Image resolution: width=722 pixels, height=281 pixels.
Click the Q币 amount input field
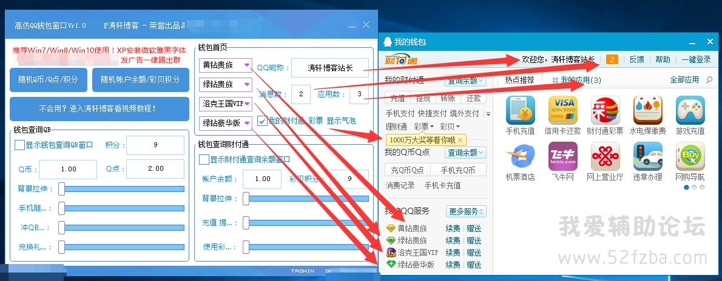[x=68, y=169]
